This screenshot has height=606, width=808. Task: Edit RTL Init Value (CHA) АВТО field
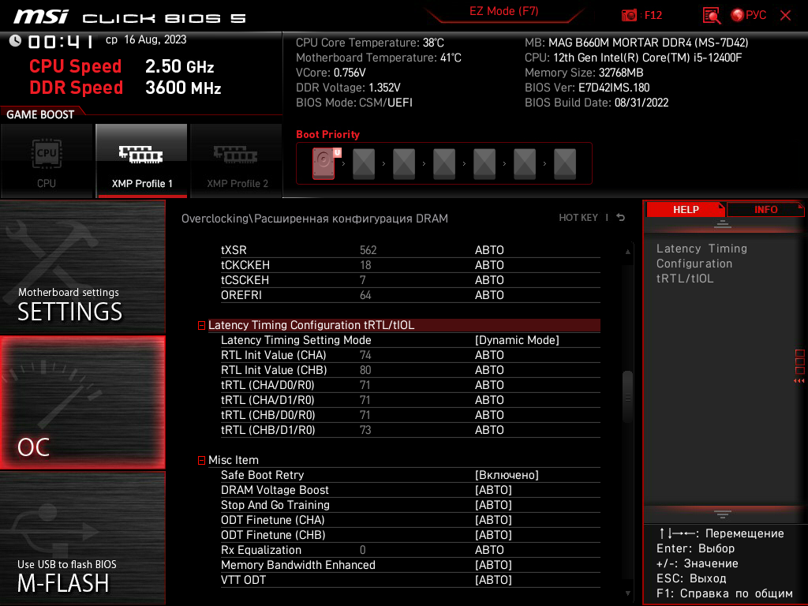[489, 355]
